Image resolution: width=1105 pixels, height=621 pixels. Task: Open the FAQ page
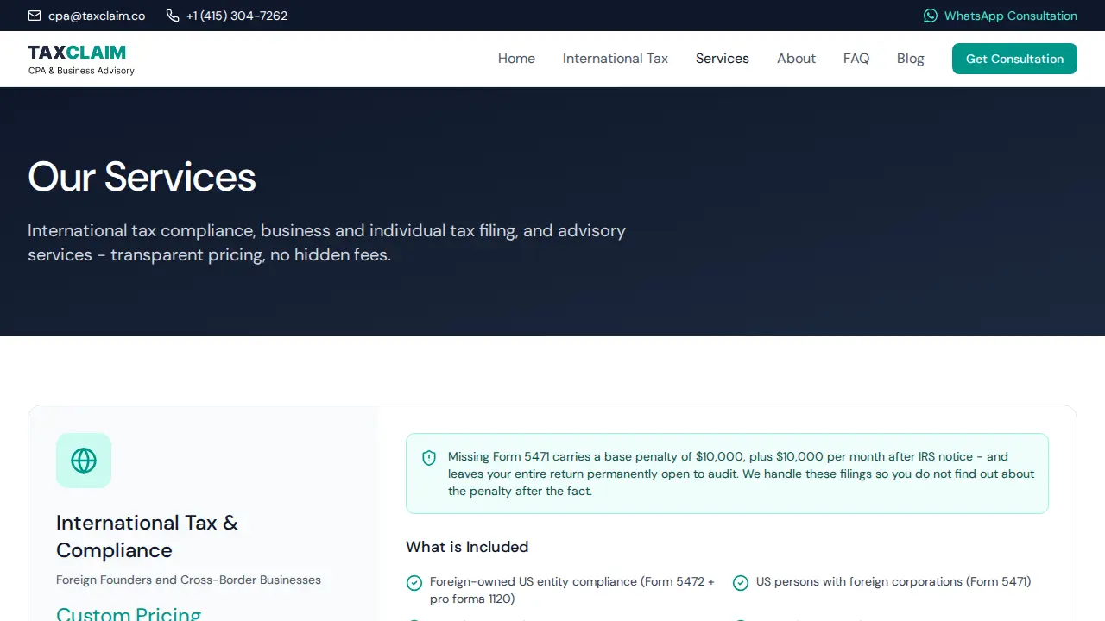point(856,59)
